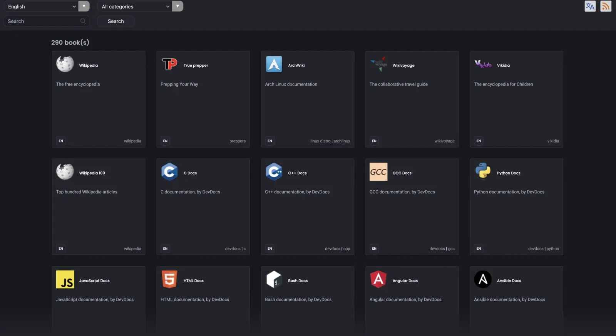Click the EN badge on Wikipedia card
The height and width of the screenshot is (336, 616).
point(61,141)
